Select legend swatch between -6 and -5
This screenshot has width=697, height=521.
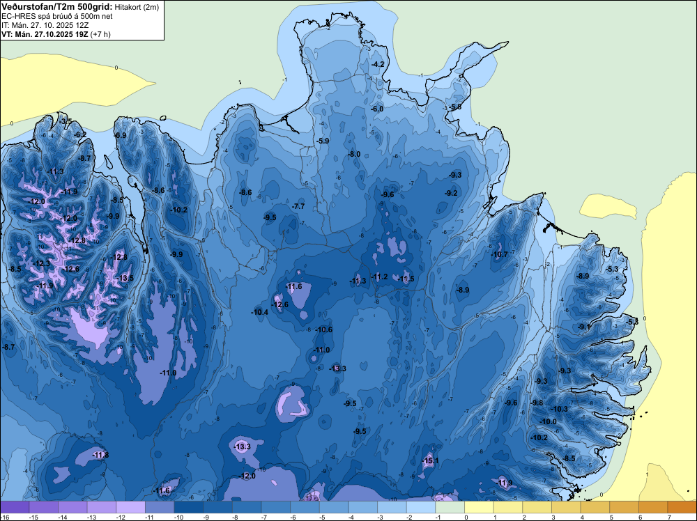(305, 507)
